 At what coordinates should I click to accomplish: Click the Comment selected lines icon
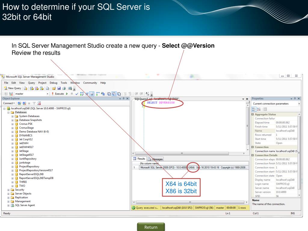coord(125,94)
